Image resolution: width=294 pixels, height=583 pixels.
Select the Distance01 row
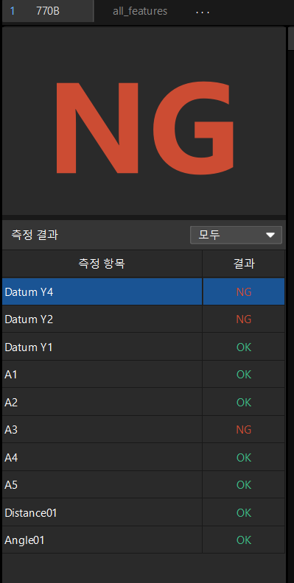coord(143,513)
